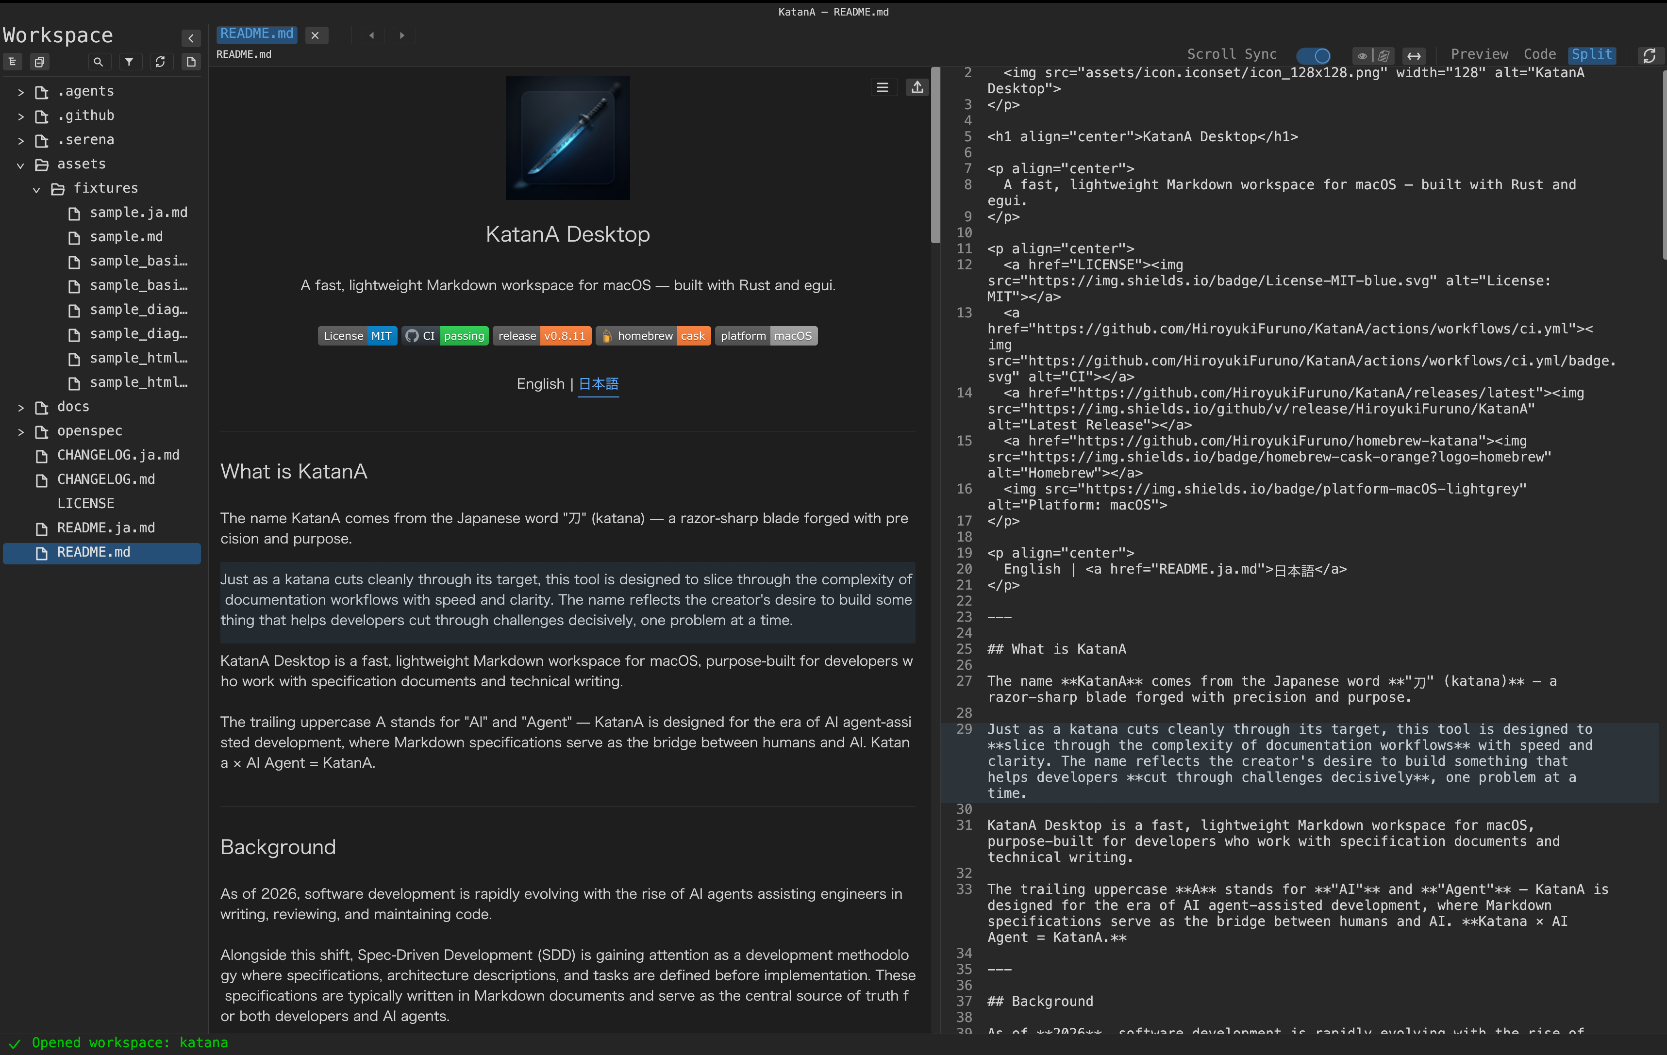Image resolution: width=1667 pixels, height=1055 pixels.
Task: Open sample.ja.md from the fixtures folder
Action: (x=138, y=213)
